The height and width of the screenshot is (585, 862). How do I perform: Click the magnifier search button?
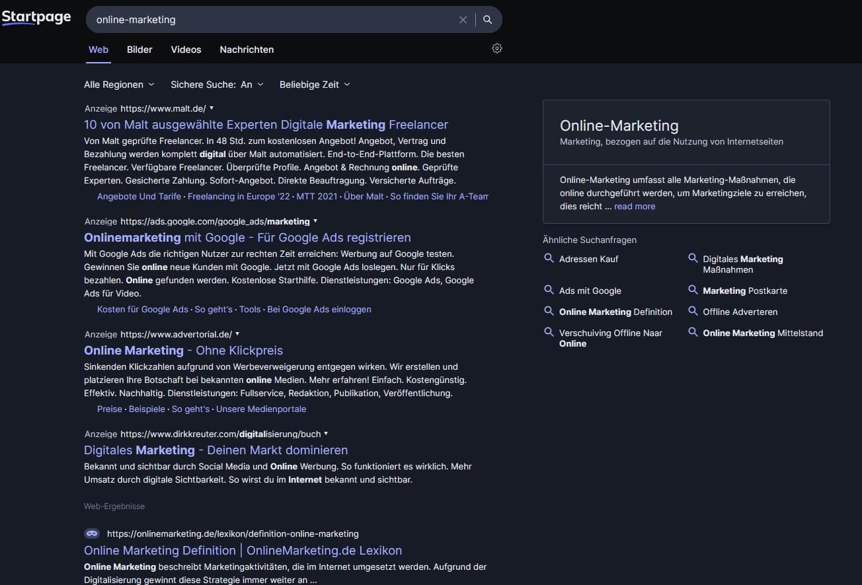(x=488, y=20)
